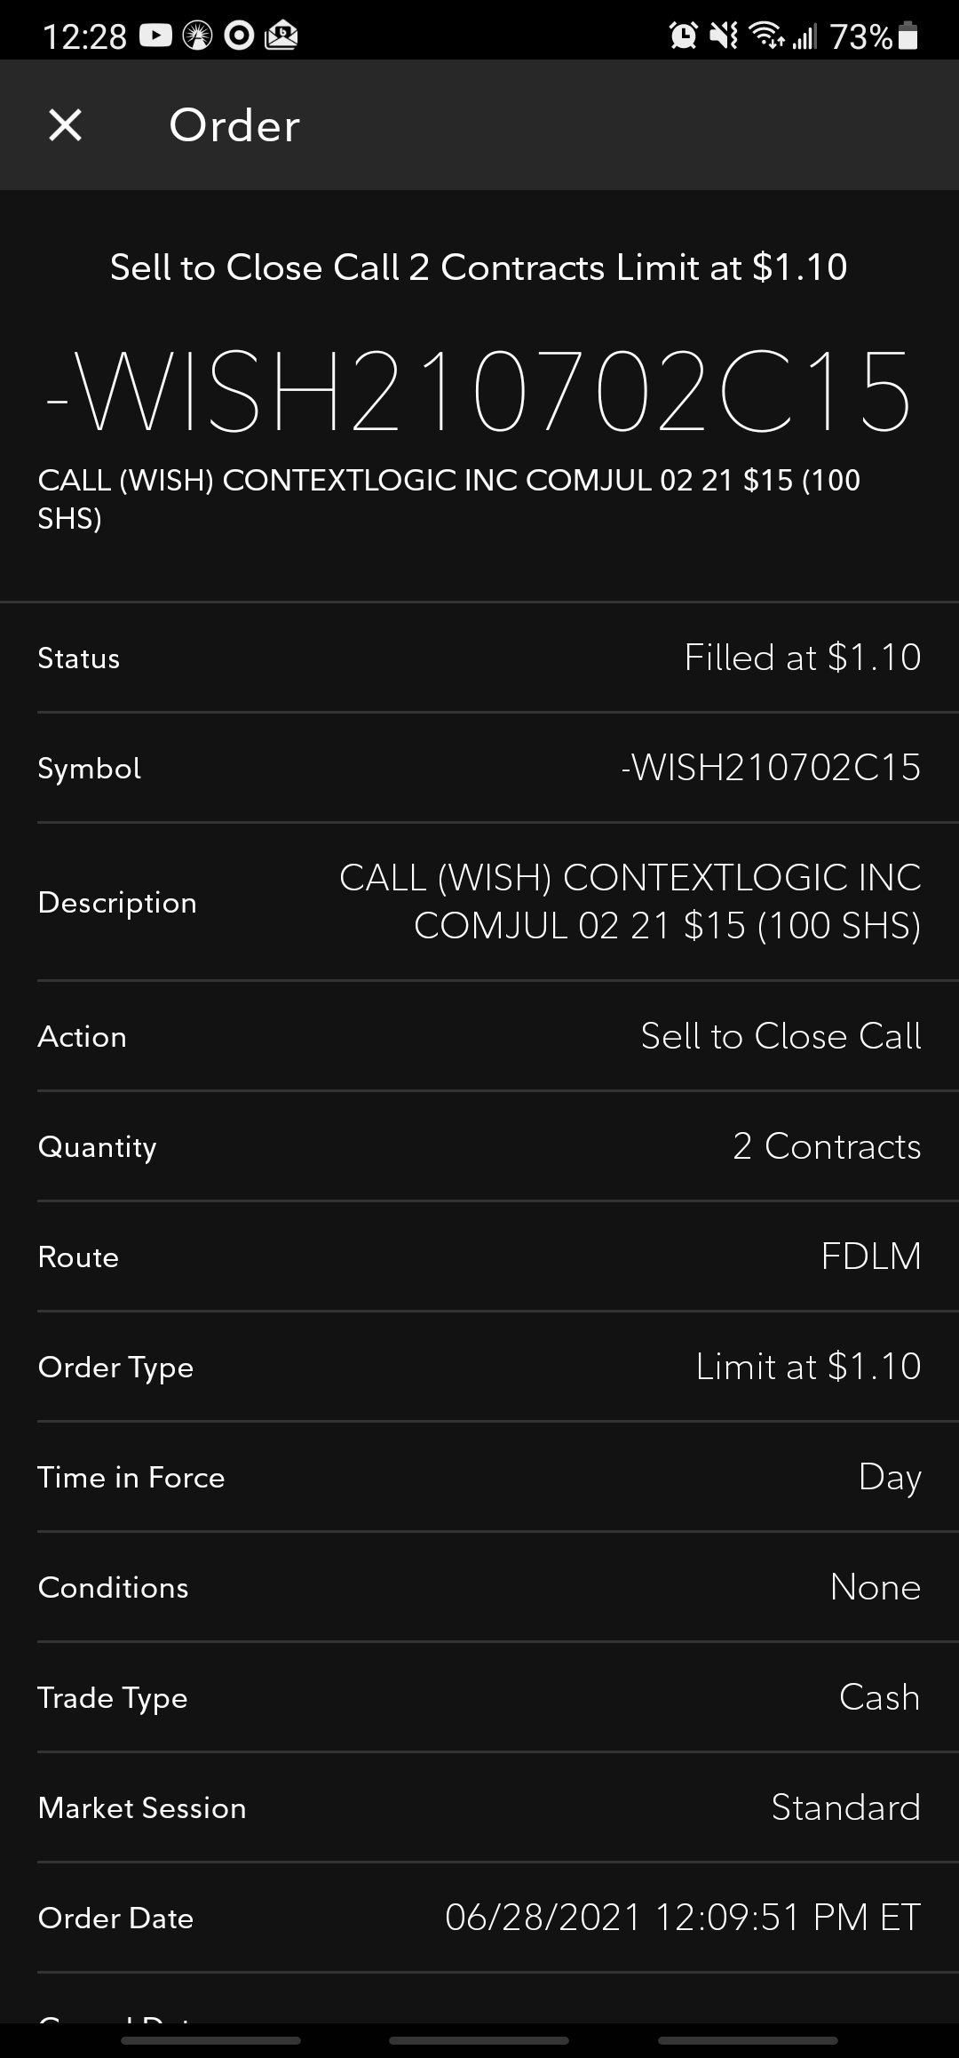The height and width of the screenshot is (2058, 959).
Task: Tap the YouTube notification icon
Action: click(x=155, y=36)
